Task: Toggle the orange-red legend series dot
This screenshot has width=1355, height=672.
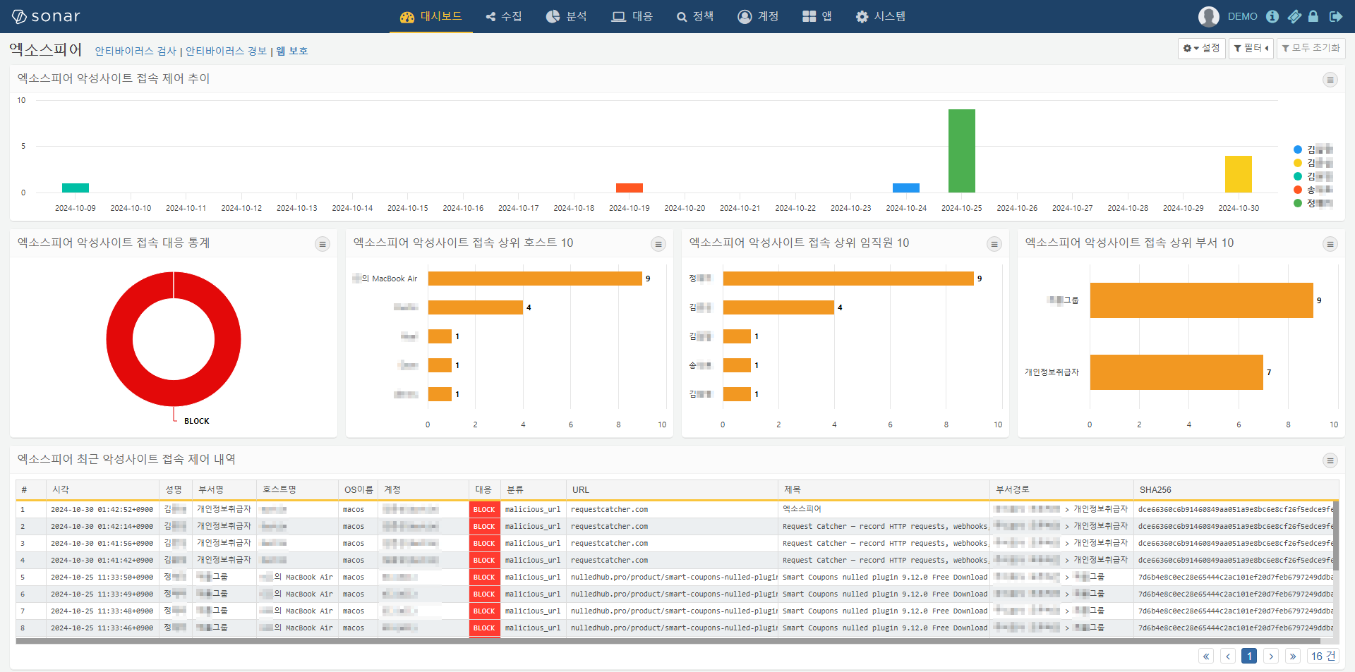Action: 1297,190
